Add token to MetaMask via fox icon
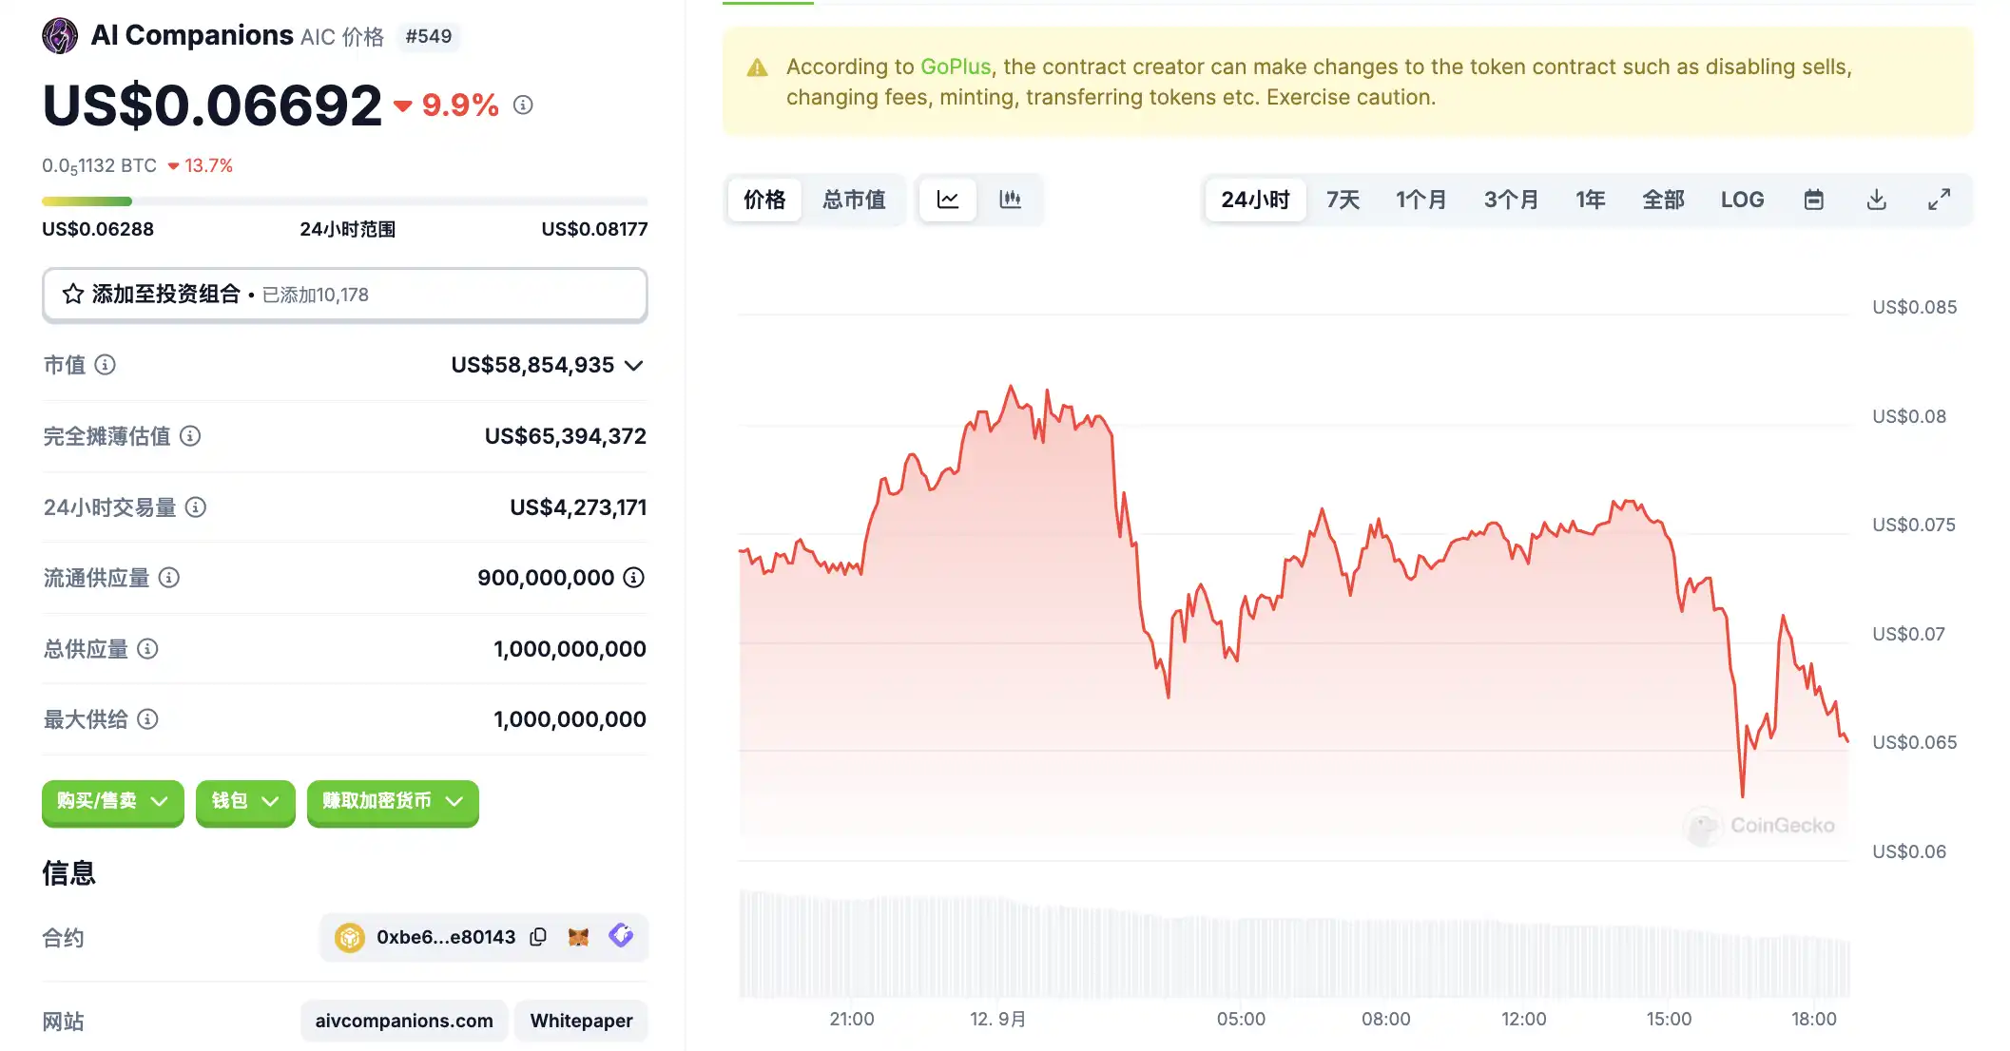This screenshot has width=2010, height=1051. coord(578,937)
